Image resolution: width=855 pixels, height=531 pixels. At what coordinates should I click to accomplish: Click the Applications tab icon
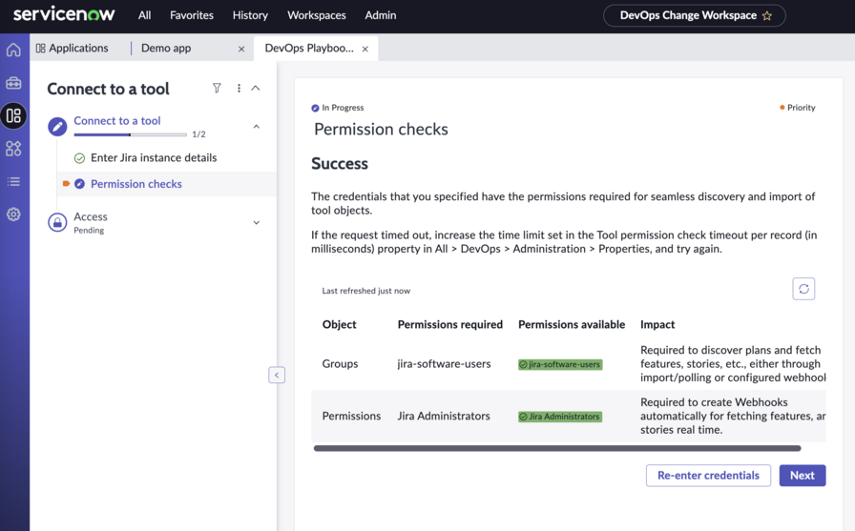pyautogui.click(x=40, y=48)
